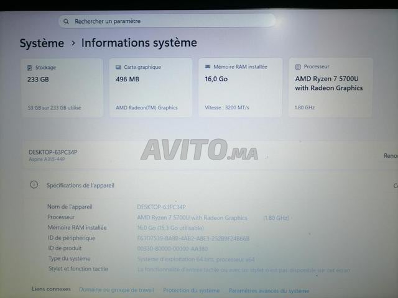Open the Carte graphique card
Screen dimensions: 398x298
[x=150, y=88]
